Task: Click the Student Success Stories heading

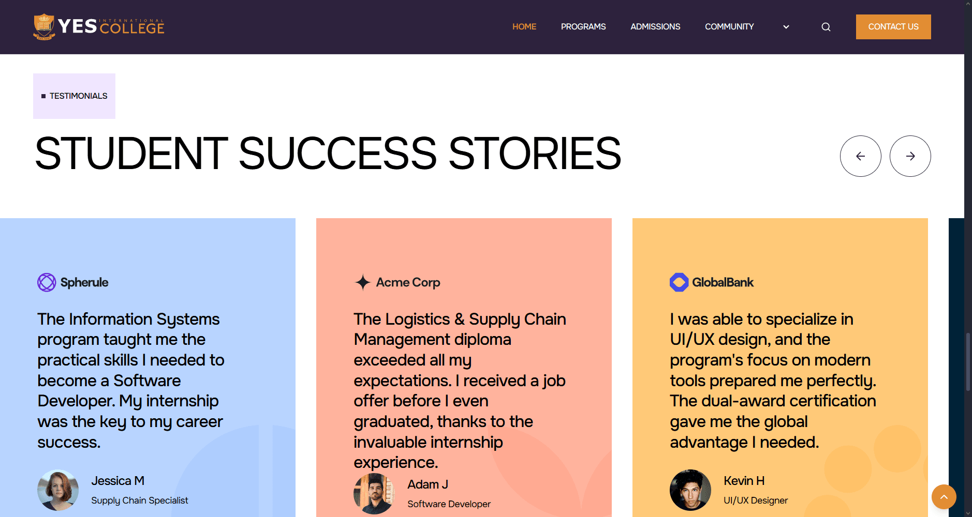Action: 328,154
